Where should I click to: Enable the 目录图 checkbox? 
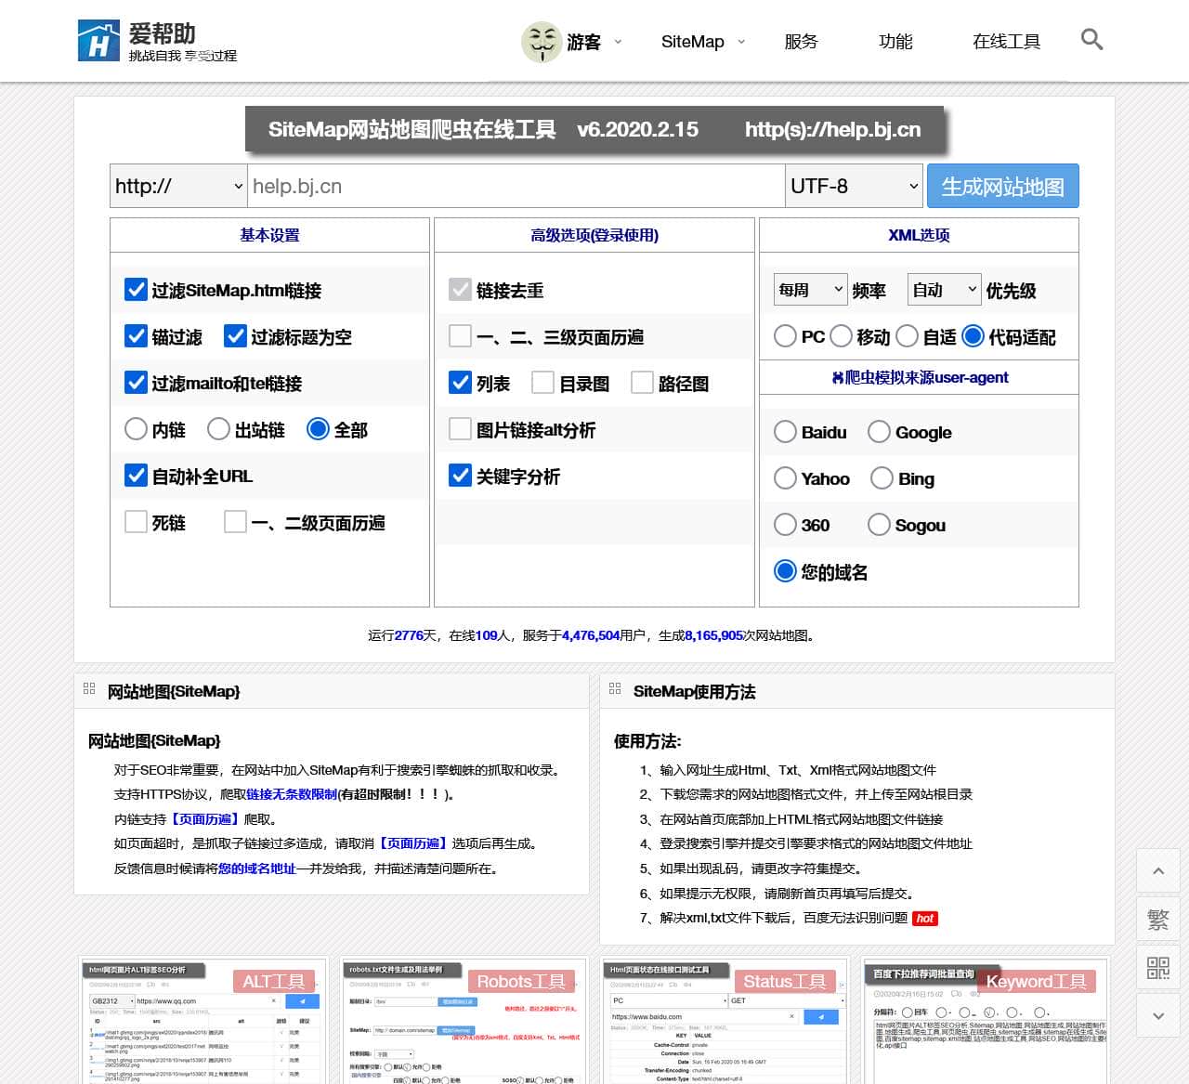click(x=542, y=382)
